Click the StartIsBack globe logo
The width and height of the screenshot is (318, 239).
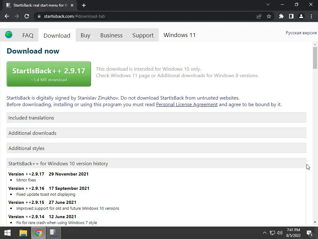9,35
